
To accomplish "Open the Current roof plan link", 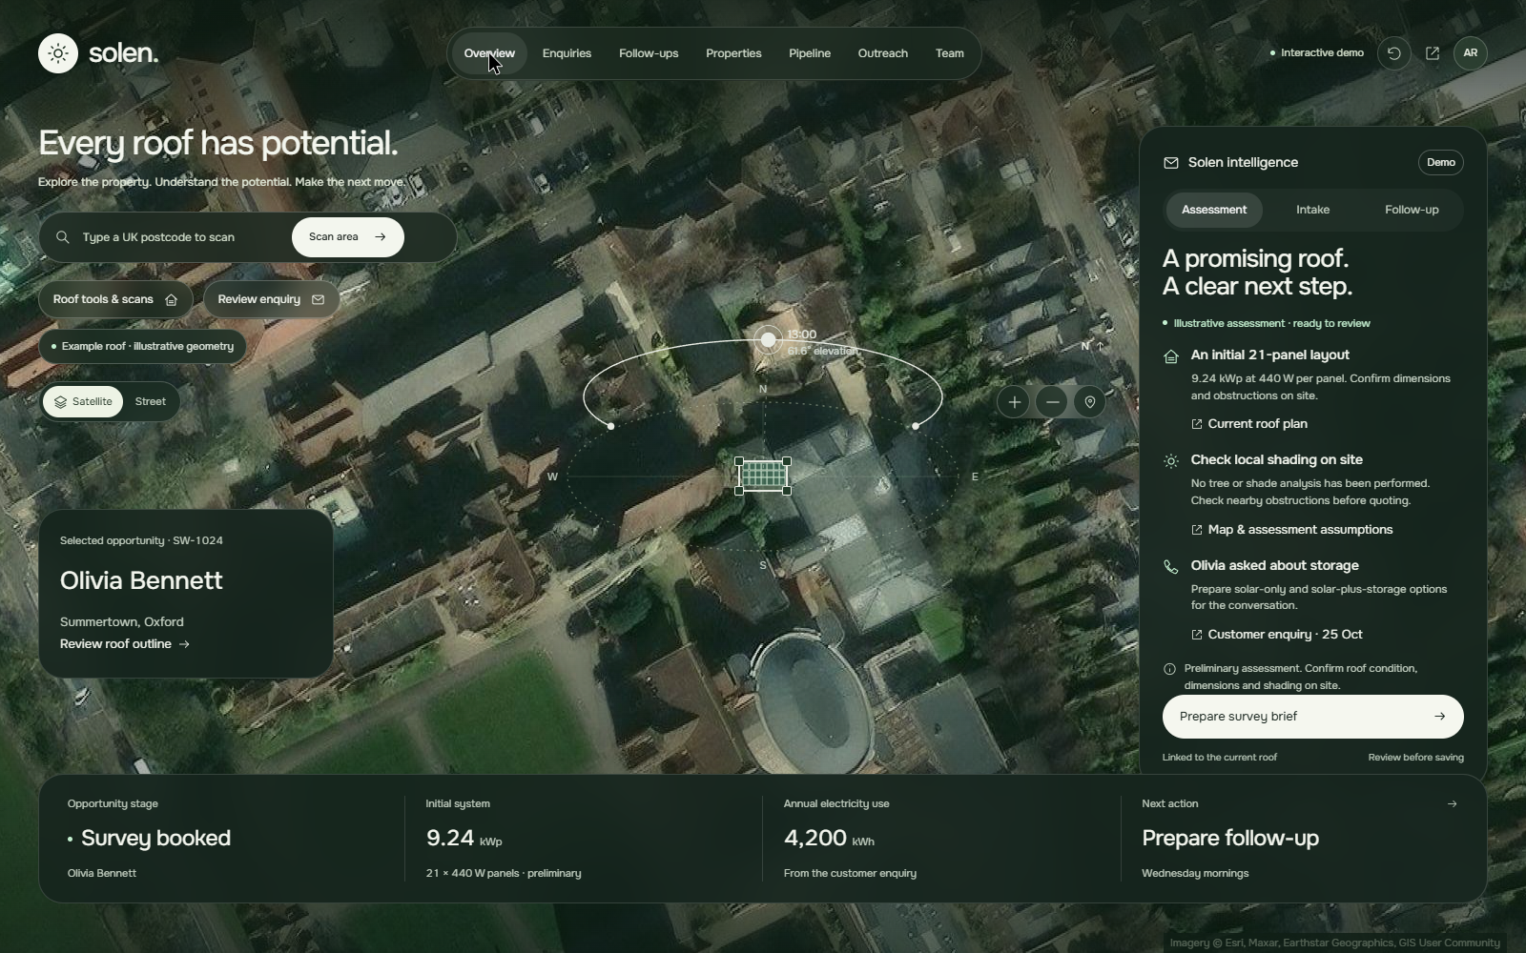I will (1249, 424).
